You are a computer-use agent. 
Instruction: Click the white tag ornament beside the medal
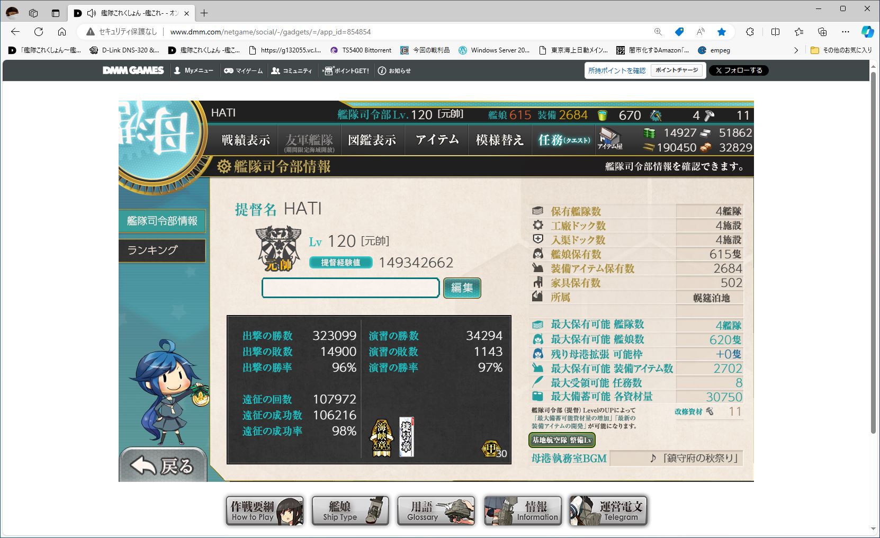tap(407, 437)
